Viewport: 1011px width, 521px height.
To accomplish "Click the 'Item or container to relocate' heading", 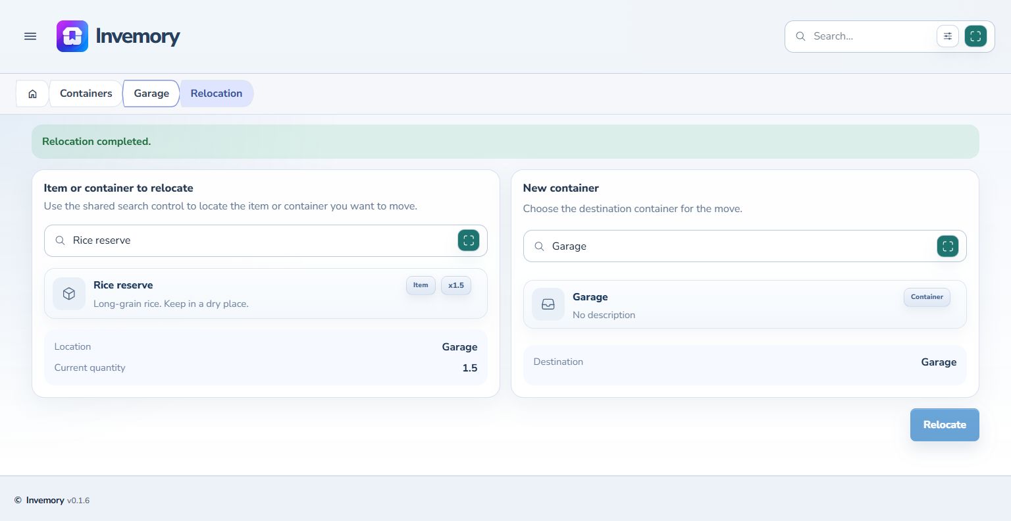I will [118, 188].
